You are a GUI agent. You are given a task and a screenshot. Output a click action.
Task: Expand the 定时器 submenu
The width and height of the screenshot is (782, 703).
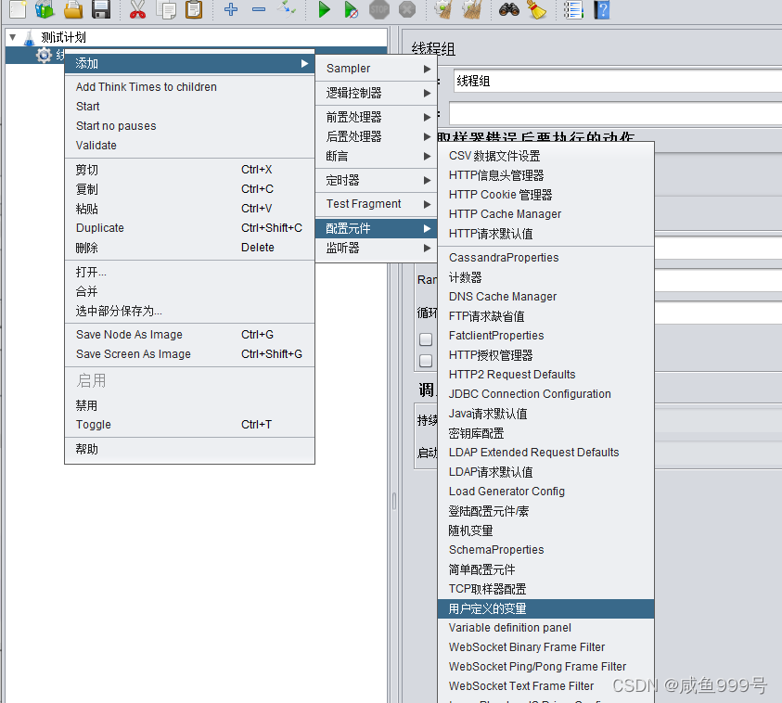[377, 180]
